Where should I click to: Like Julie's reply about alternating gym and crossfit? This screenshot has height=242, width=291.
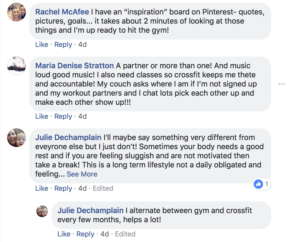click(x=64, y=234)
